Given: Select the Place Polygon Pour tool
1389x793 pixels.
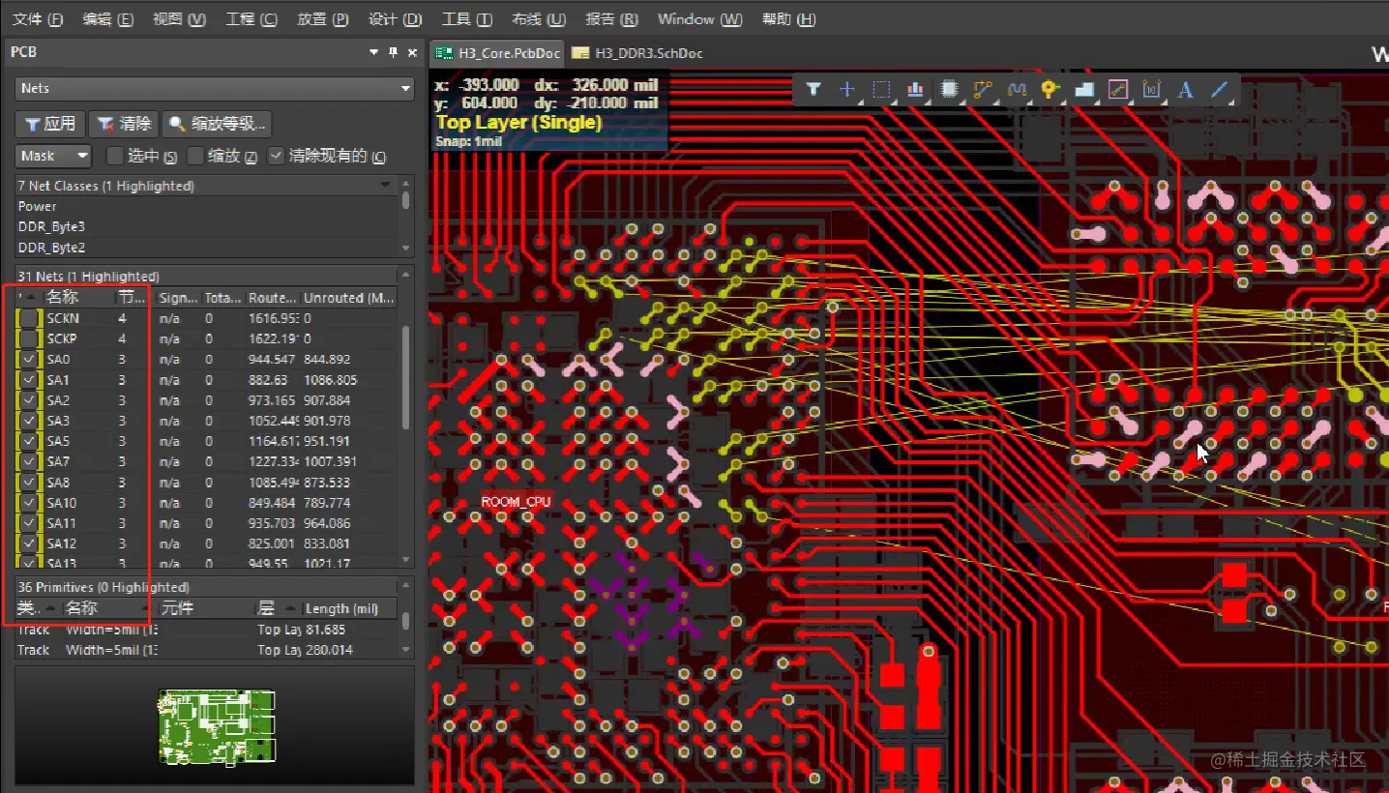Looking at the screenshot, I should (1084, 89).
